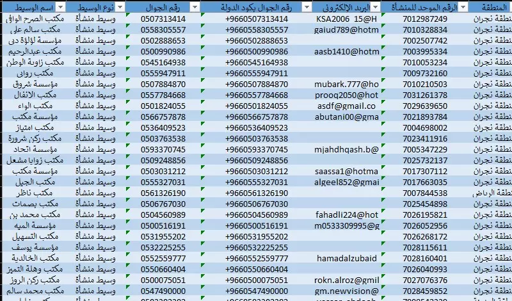Click email cell algeel852@gmai
512x301 pixels.
click(x=346, y=182)
